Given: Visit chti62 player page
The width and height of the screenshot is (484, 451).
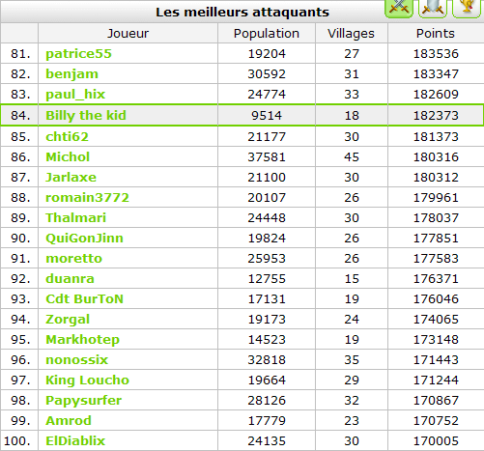Looking at the screenshot, I should (x=67, y=136).
